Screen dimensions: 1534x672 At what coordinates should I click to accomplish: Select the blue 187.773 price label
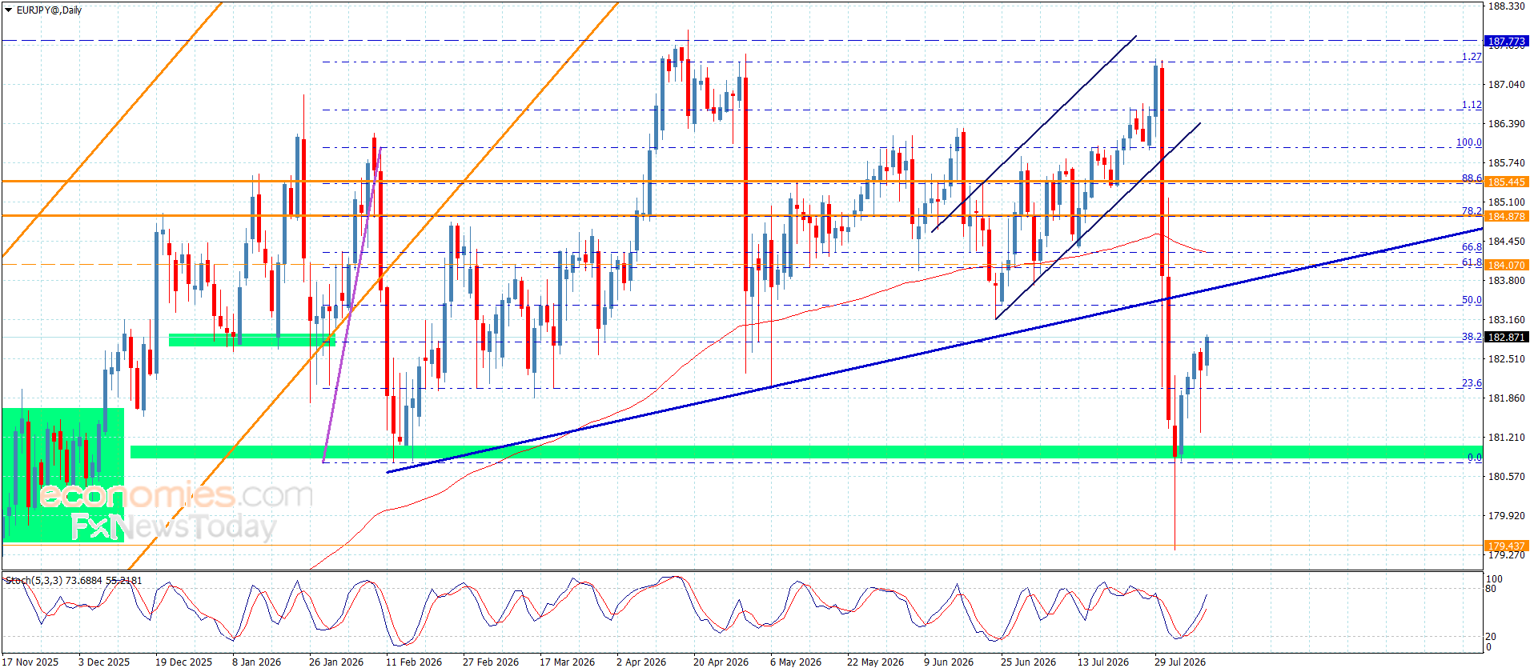(x=1506, y=41)
